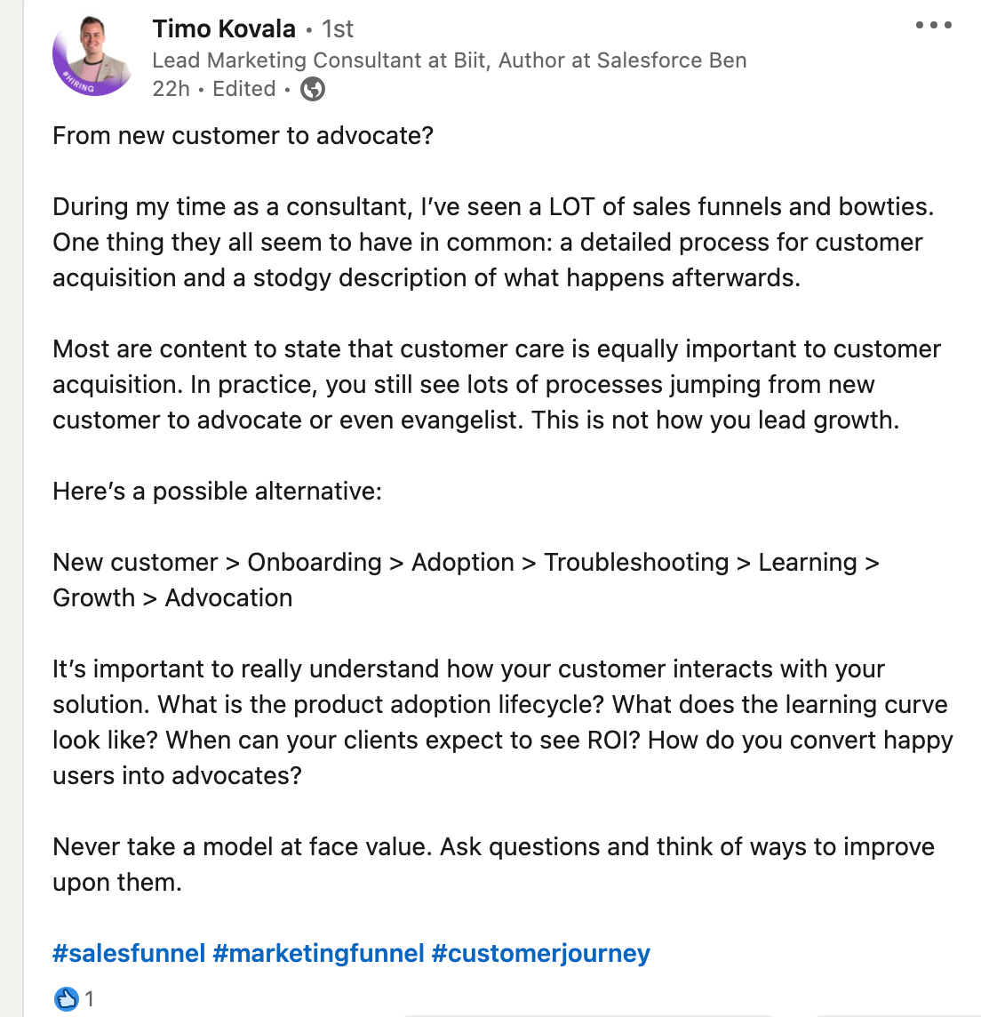Click the 22h post timestamp

click(x=171, y=89)
